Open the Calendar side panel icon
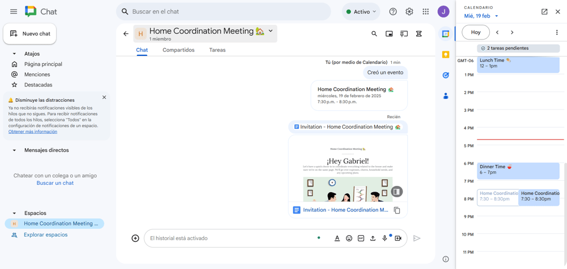Screen dimensions: 567x269 tap(446, 34)
